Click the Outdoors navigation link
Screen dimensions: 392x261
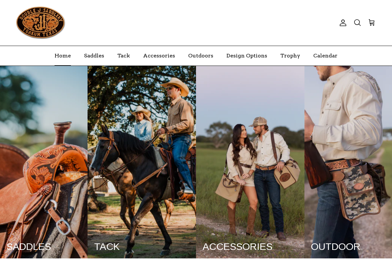pos(201,55)
